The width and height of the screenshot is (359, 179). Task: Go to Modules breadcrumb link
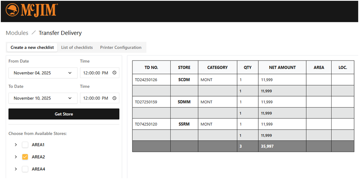17,33
